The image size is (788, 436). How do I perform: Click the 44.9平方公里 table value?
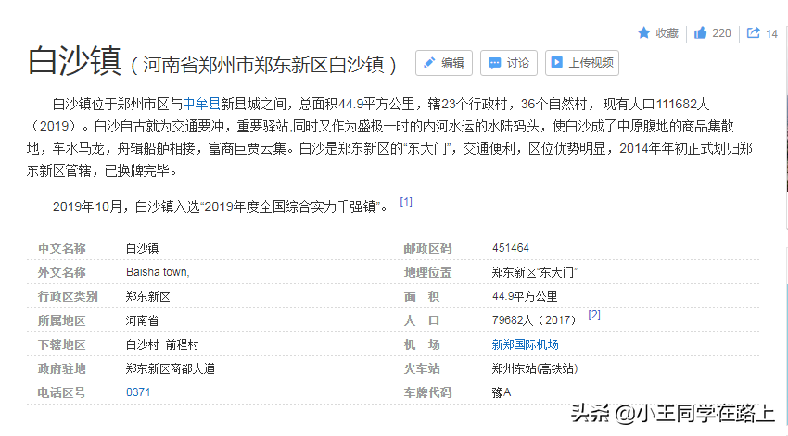tap(525, 296)
